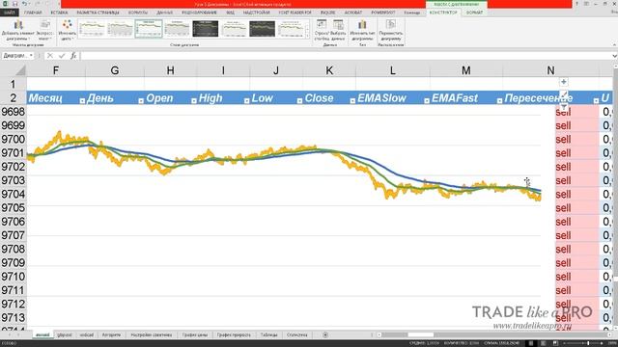Switch to the ГЛАВНАЯ ribbon tab

point(33,13)
